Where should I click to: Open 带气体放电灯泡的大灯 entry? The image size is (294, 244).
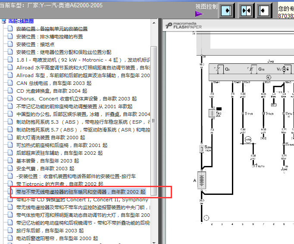(x=83, y=215)
